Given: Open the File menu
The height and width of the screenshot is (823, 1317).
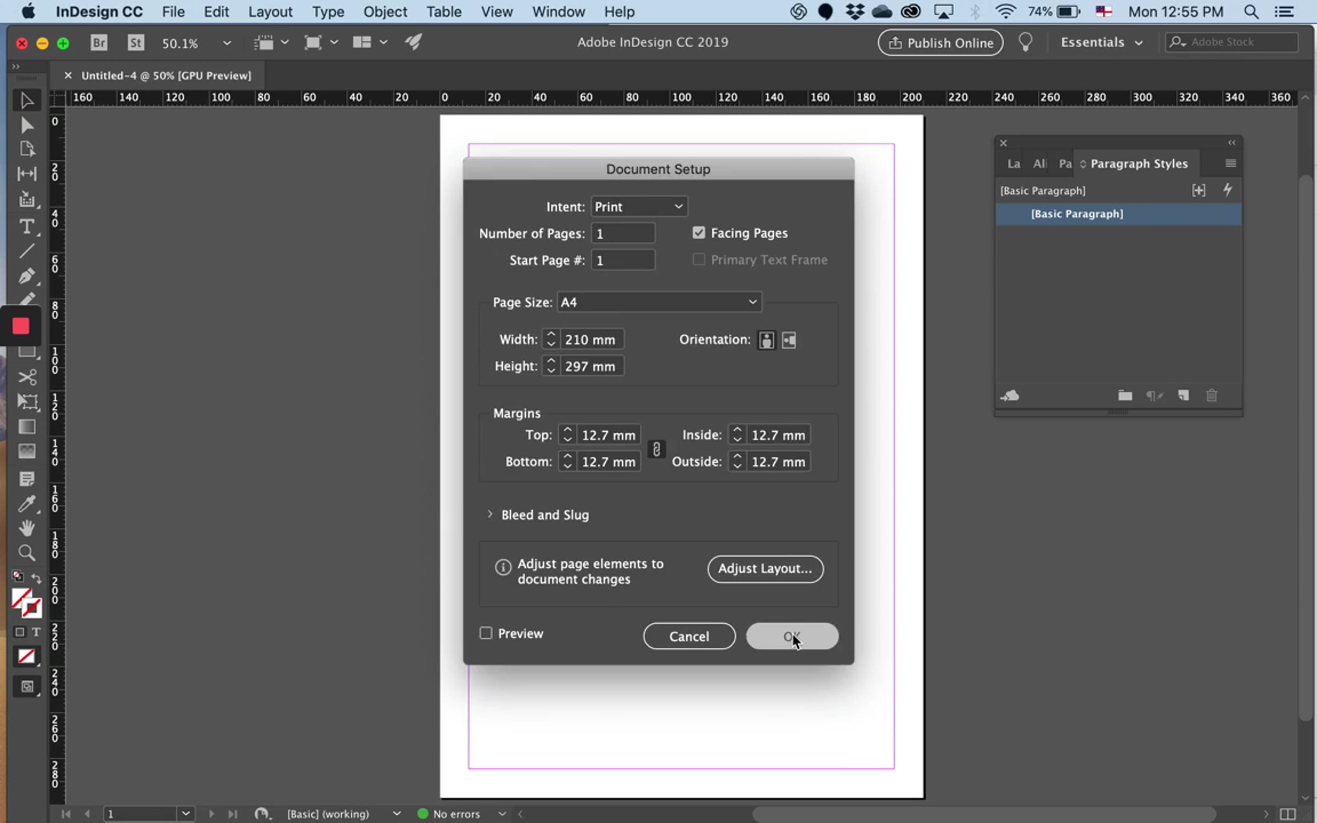Looking at the screenshot, I should (173, 12).
